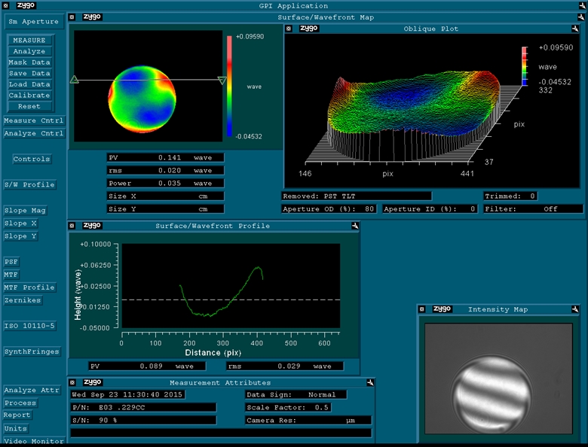The height and width of the screenshot is (447, 588).
Task: Click the fringe image in Intensity Map
Action: (491, 393)
